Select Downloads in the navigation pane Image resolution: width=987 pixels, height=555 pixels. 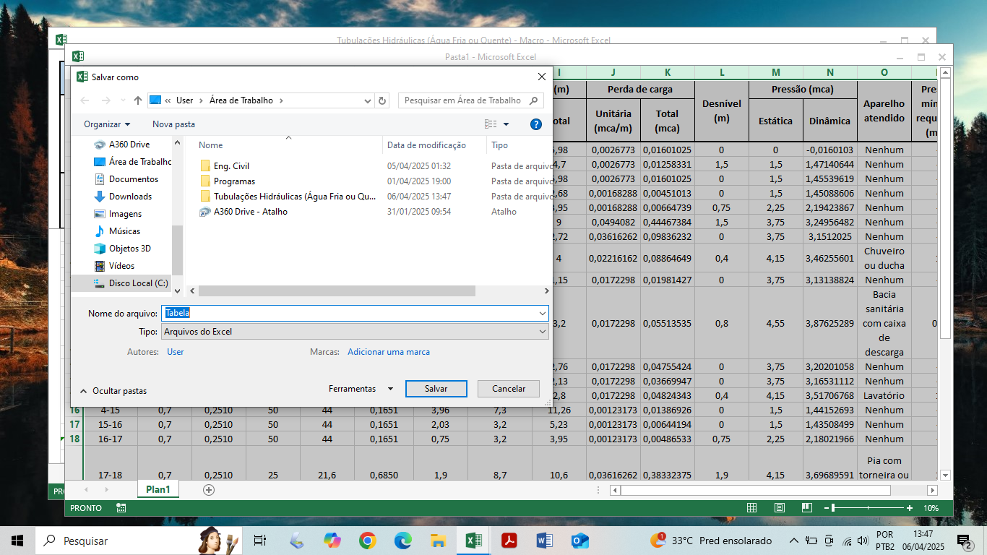click(x=130, y=197)
